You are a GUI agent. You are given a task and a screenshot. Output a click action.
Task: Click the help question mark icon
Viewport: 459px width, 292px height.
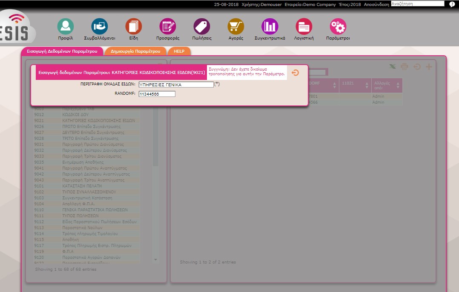[x=452, y=4]
